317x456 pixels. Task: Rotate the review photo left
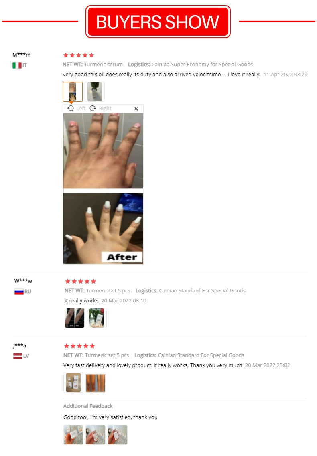[x=76, y=108]
